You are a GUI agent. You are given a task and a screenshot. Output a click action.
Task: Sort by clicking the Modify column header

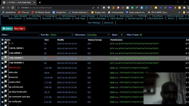click(x=61, y=40)
